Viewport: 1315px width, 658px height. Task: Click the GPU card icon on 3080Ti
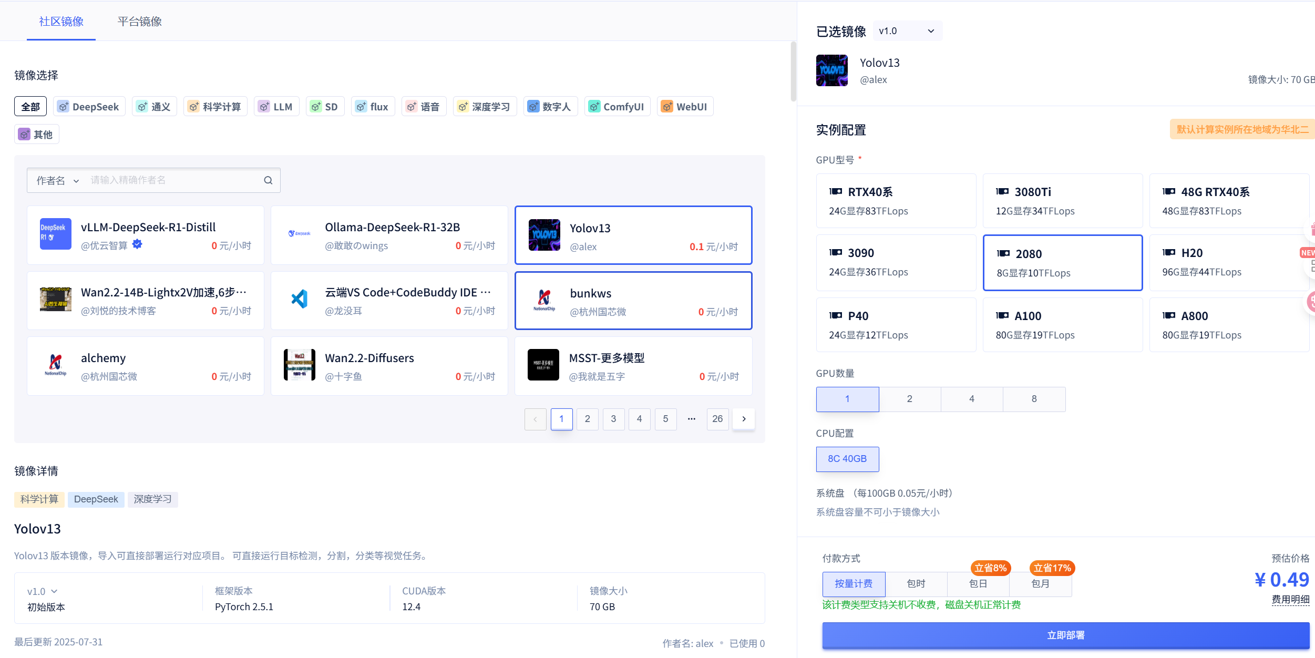[1002, 192]
